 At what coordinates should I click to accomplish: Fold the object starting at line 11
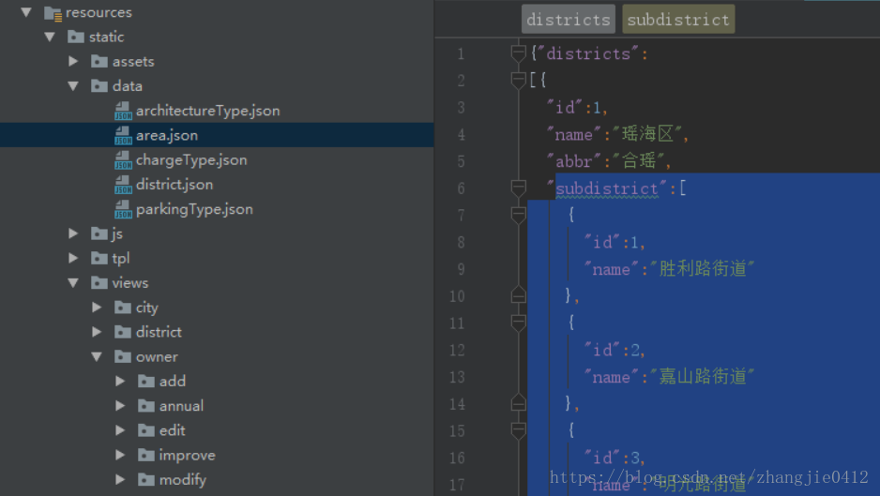pos(518,322)
